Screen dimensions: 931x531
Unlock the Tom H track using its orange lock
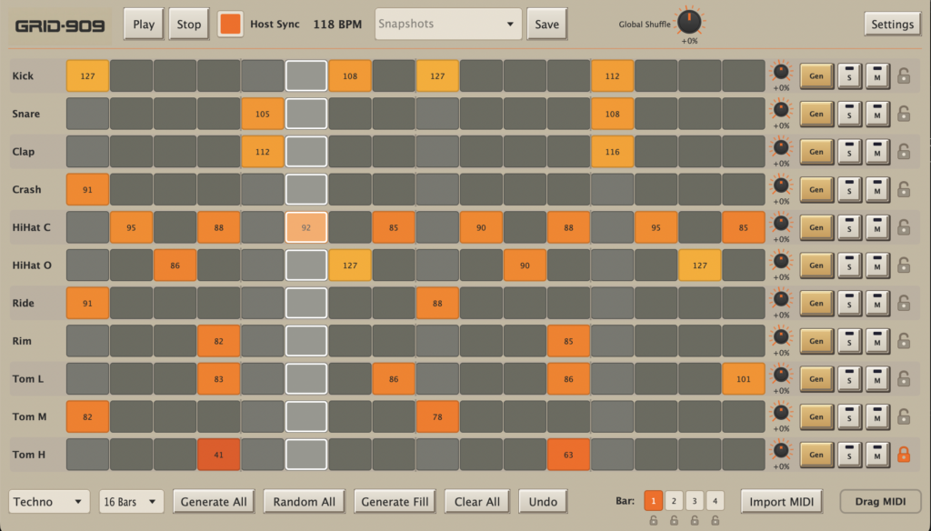pos(903,455)
